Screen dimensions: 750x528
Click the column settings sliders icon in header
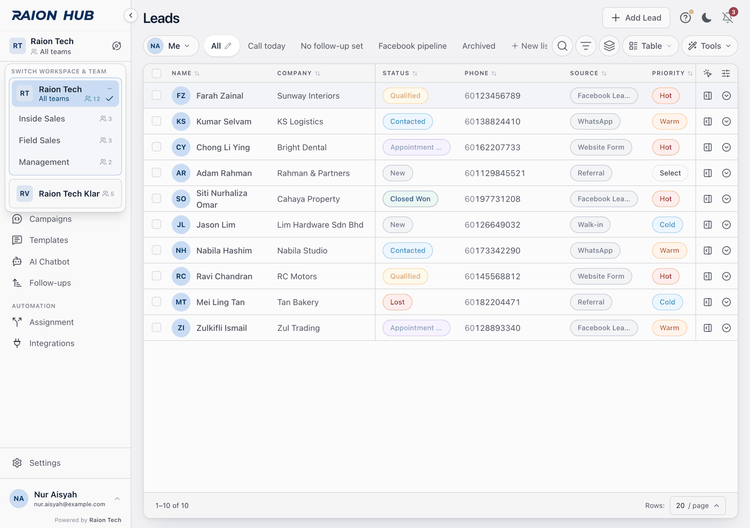pos(726,73)
